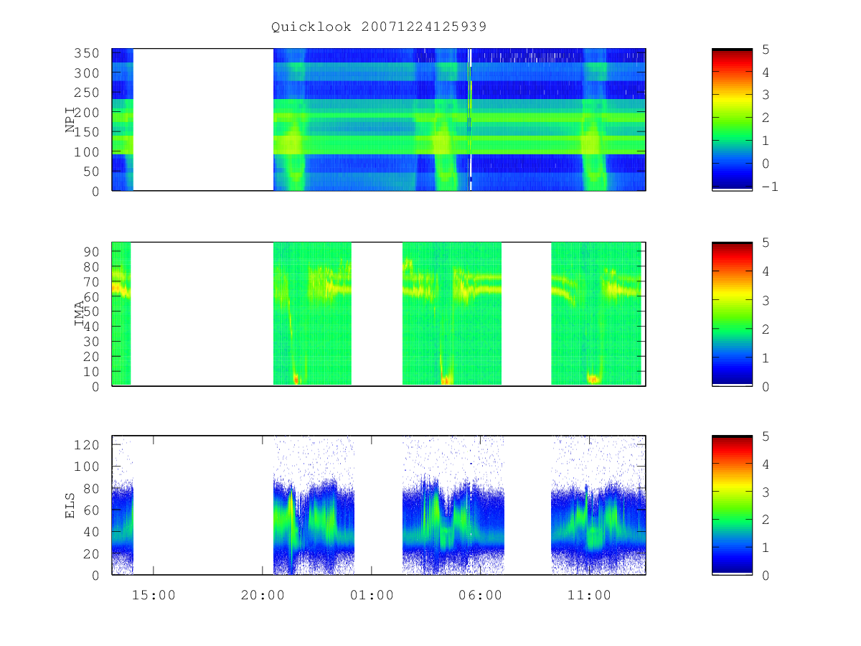Click the IMA spectrogram panel
The image size is (861, 646).
(x=379, y=314)
